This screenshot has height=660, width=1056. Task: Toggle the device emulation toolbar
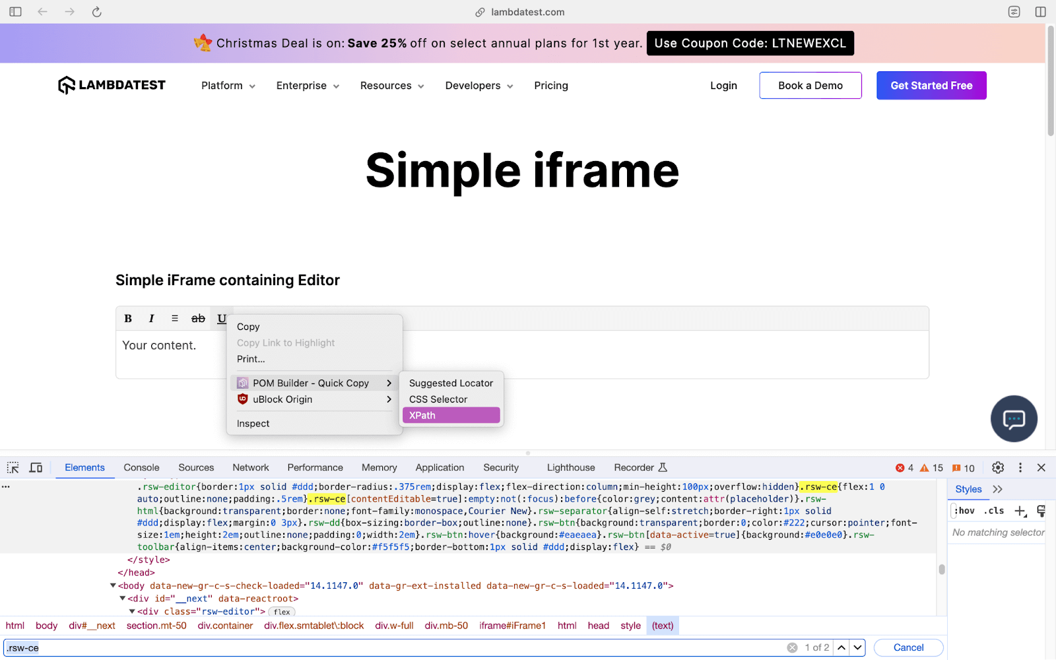(x=36, y=467)
